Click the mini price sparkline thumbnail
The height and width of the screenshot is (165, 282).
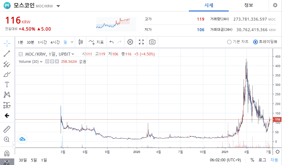[x=116, y=24]
